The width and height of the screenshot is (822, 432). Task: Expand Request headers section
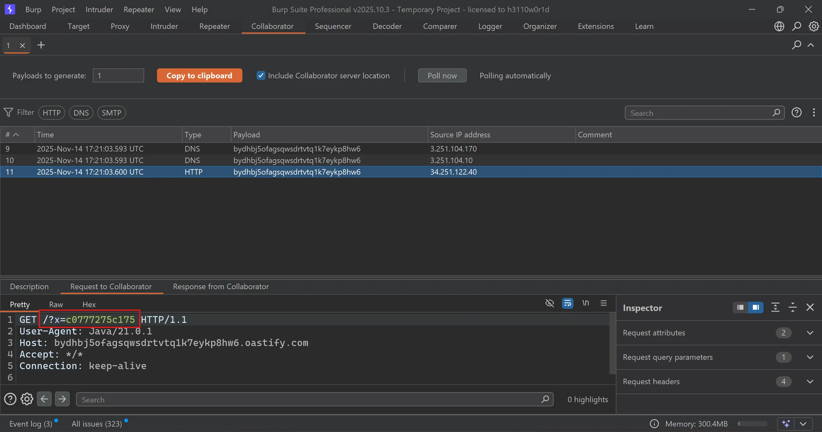[x=810, y=382]
